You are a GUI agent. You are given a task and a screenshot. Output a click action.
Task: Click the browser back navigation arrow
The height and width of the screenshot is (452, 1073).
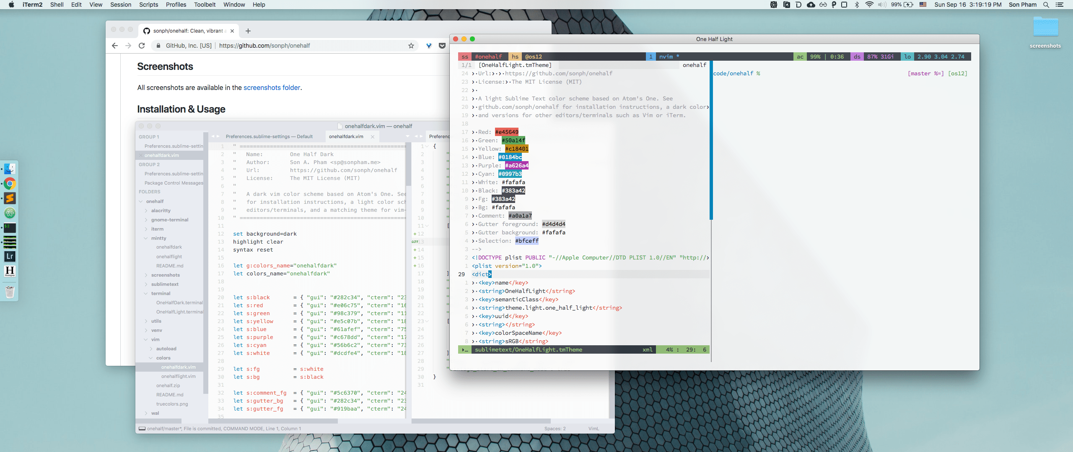[115, 45]
